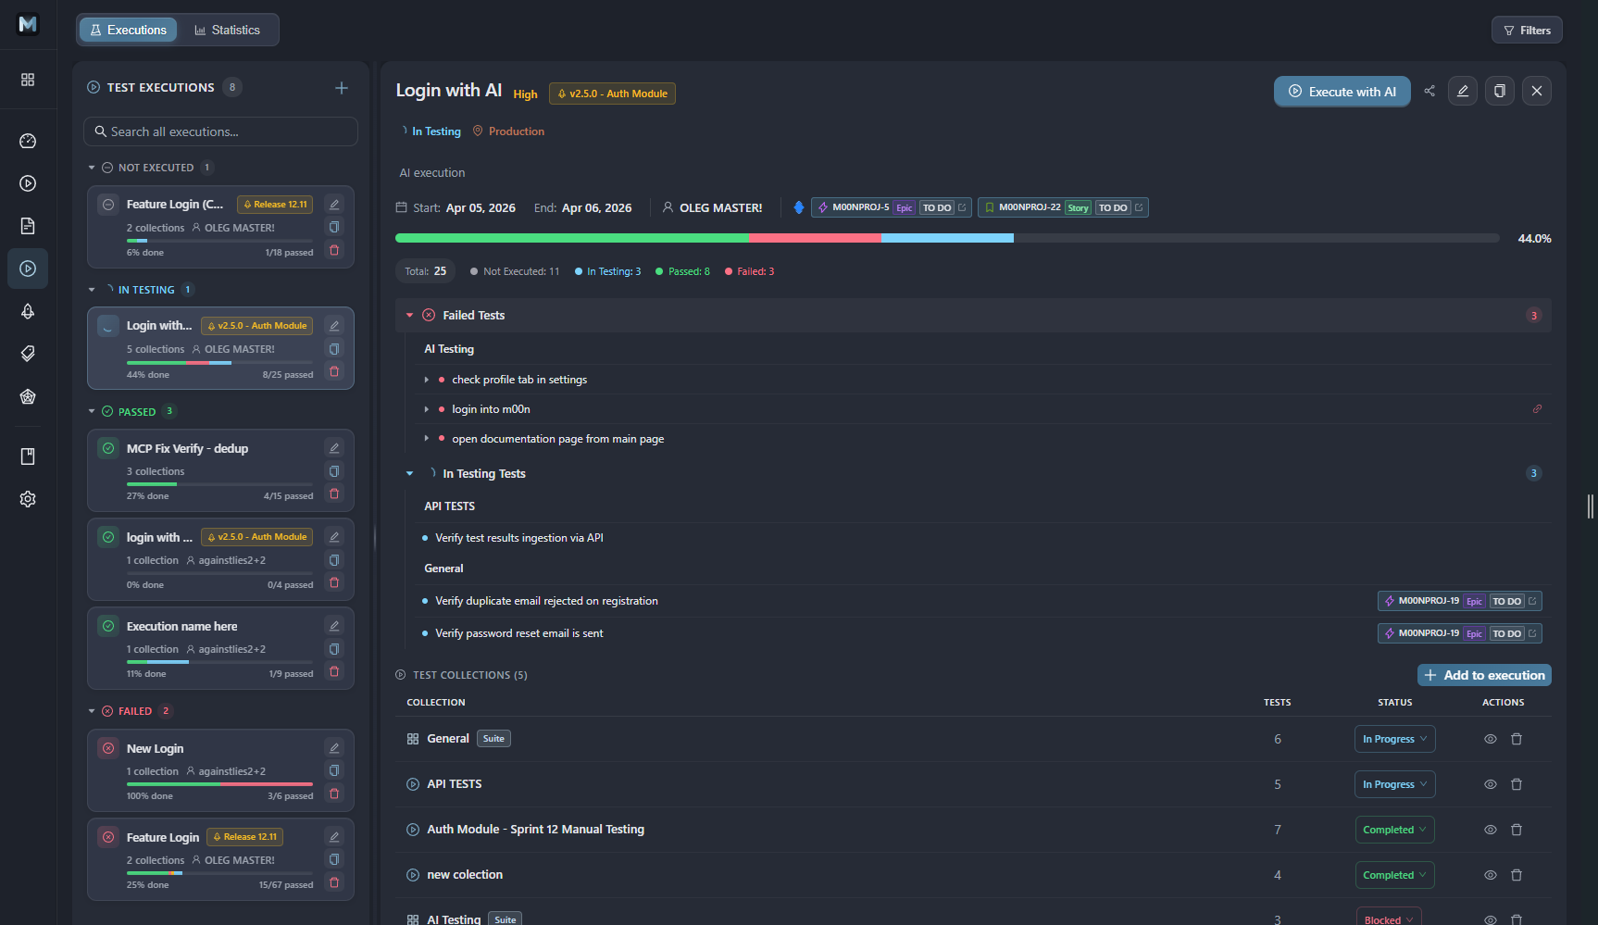Viewport: 1598px width, 925px height.
Task: Expand check profile tab in settings test
Action: point(426,380)
